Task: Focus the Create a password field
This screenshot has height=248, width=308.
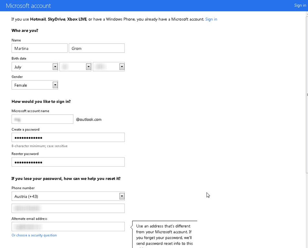Action: [x=68, y=137]
